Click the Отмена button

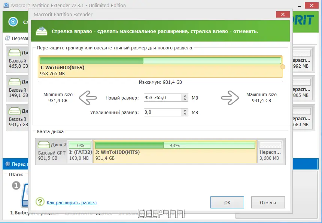point(268,202)
